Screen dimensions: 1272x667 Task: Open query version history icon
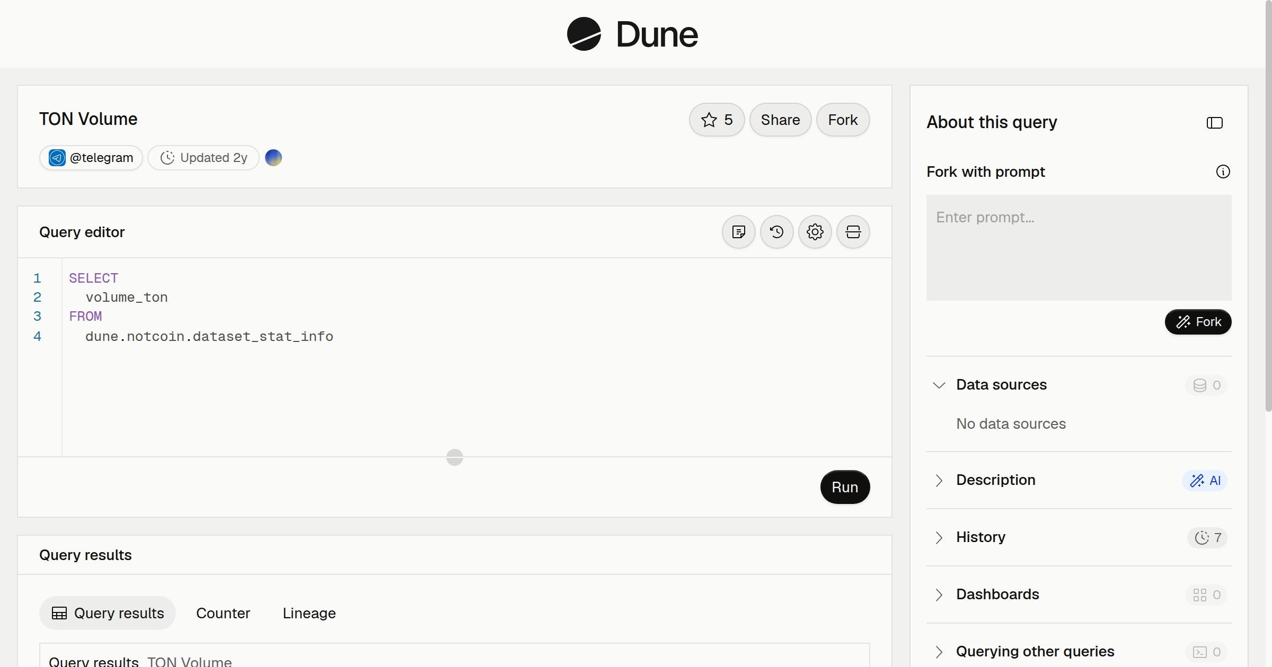tap(777, 232)
